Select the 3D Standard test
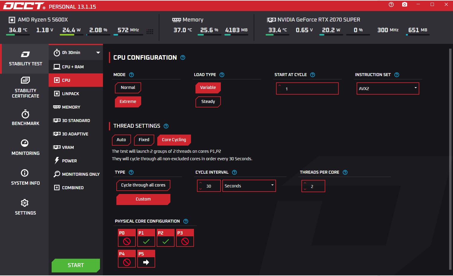The image size is (453, 276). point(76,121)
